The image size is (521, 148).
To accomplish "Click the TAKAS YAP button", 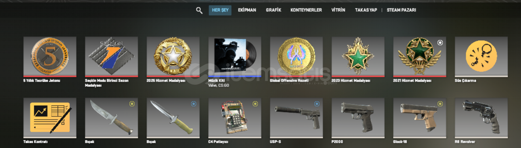I will pyautogui.click(x=366, y=10).
